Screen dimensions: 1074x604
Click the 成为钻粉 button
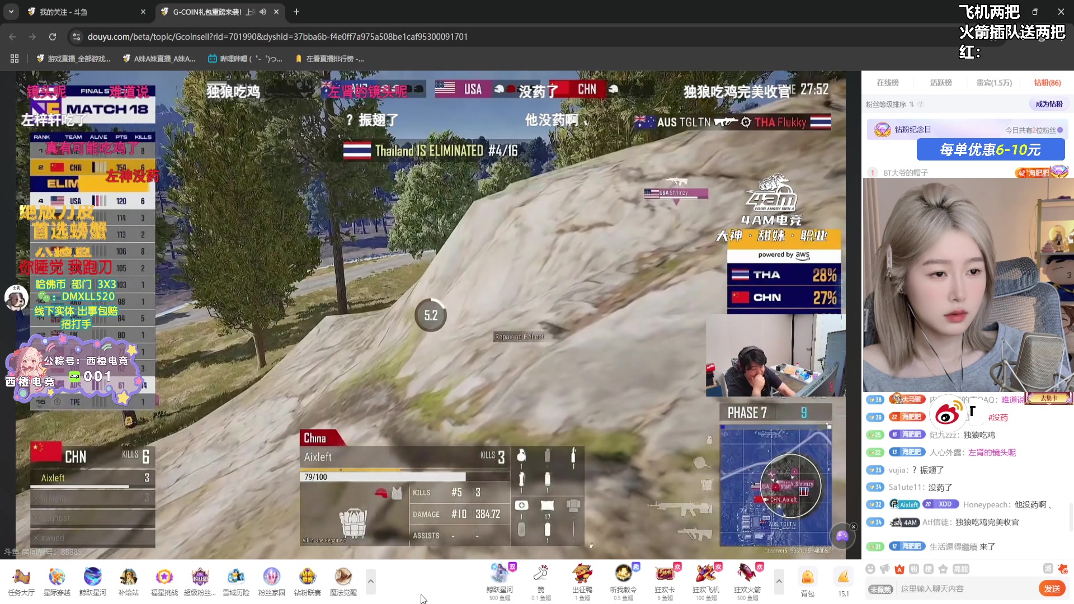coord(1049,104)
